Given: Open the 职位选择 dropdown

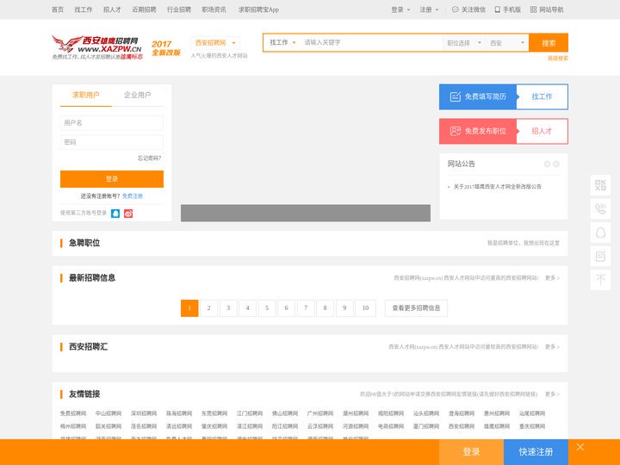Looking at the screenshot, I should 464,43.
